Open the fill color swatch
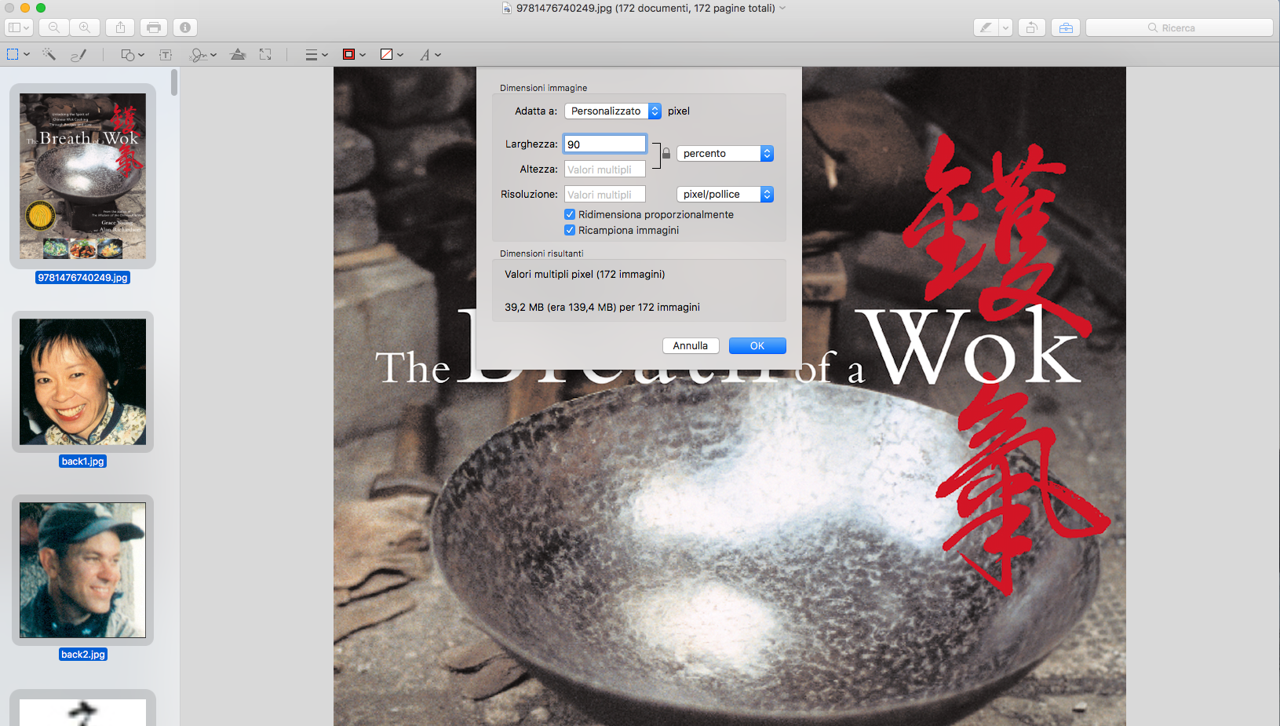The height and width of the screenshot is (726, 1280). (392, 54)
